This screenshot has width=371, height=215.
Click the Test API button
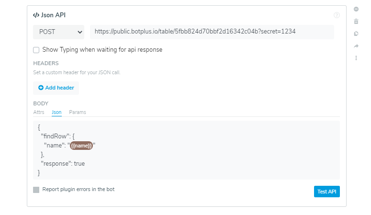327,192
